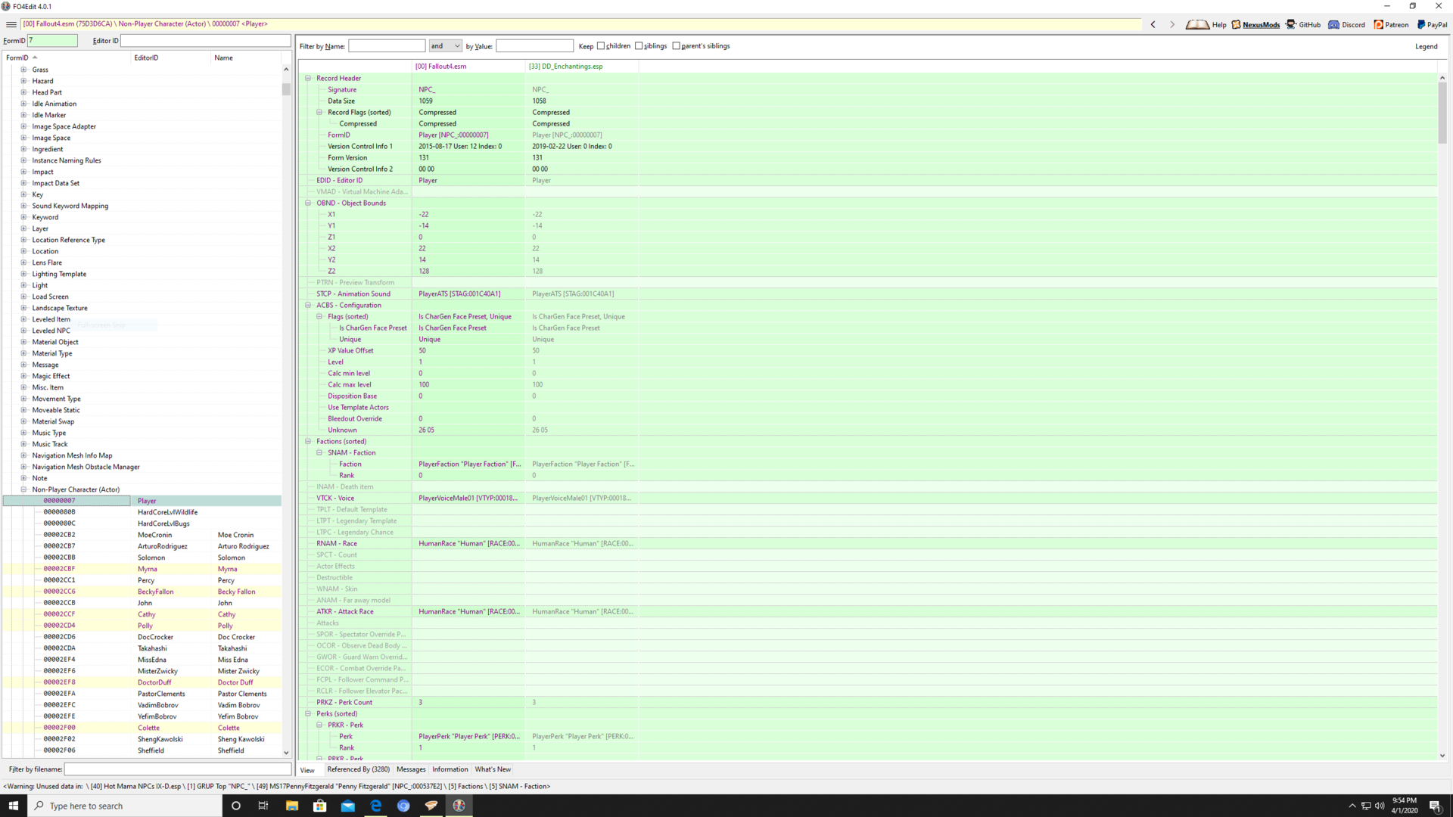Open the Mail app from the taskbar
Image resolution: width=1453 pixels, height=817 pixels.
coord(347,806)
